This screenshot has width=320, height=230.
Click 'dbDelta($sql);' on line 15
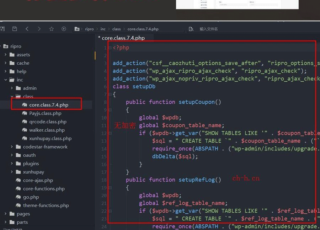175,157
